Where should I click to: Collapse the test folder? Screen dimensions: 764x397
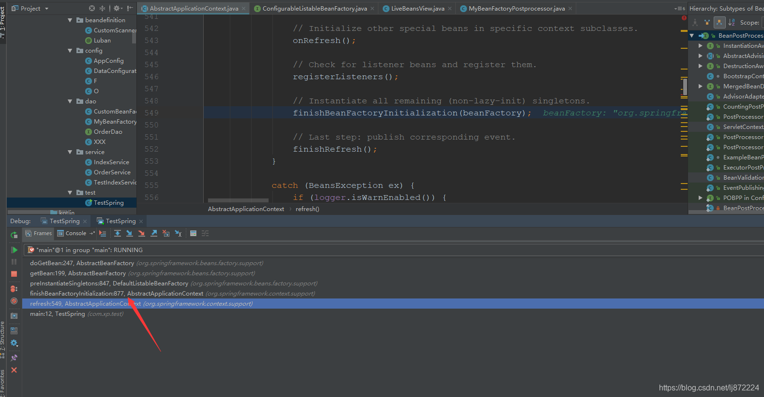70,192
